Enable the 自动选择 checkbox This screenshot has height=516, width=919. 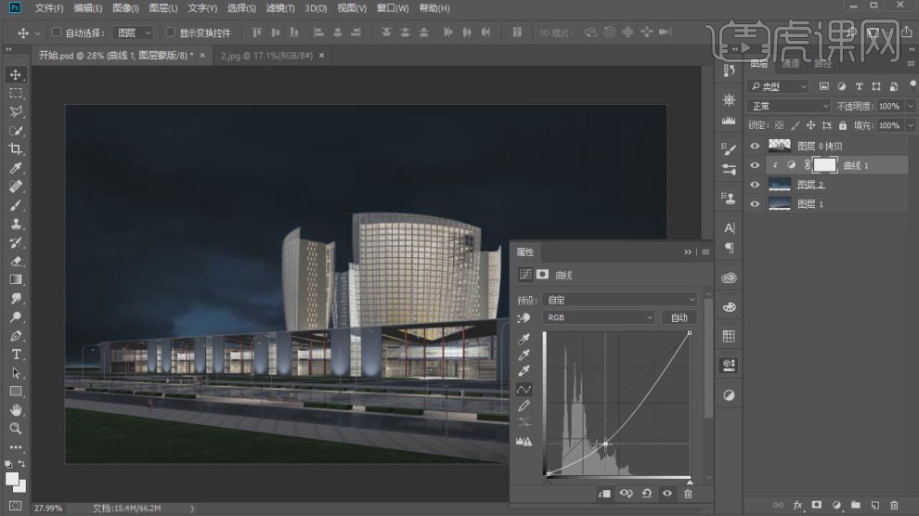tap(57, 32)
